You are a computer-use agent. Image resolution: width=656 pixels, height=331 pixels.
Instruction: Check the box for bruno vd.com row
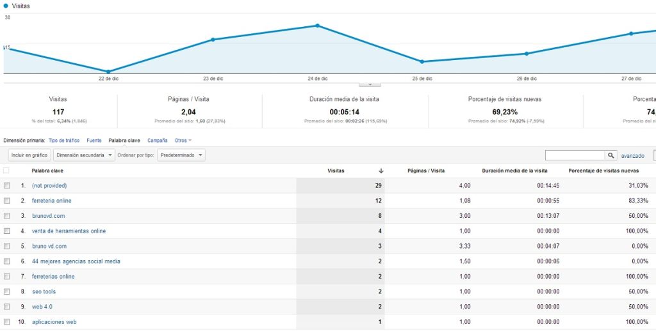[6, 246]
